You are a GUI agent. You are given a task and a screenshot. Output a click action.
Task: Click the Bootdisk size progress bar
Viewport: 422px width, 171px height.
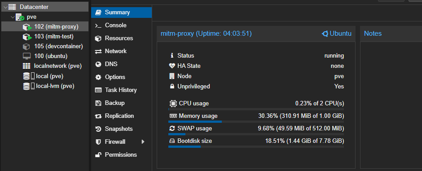pos(256,146)
